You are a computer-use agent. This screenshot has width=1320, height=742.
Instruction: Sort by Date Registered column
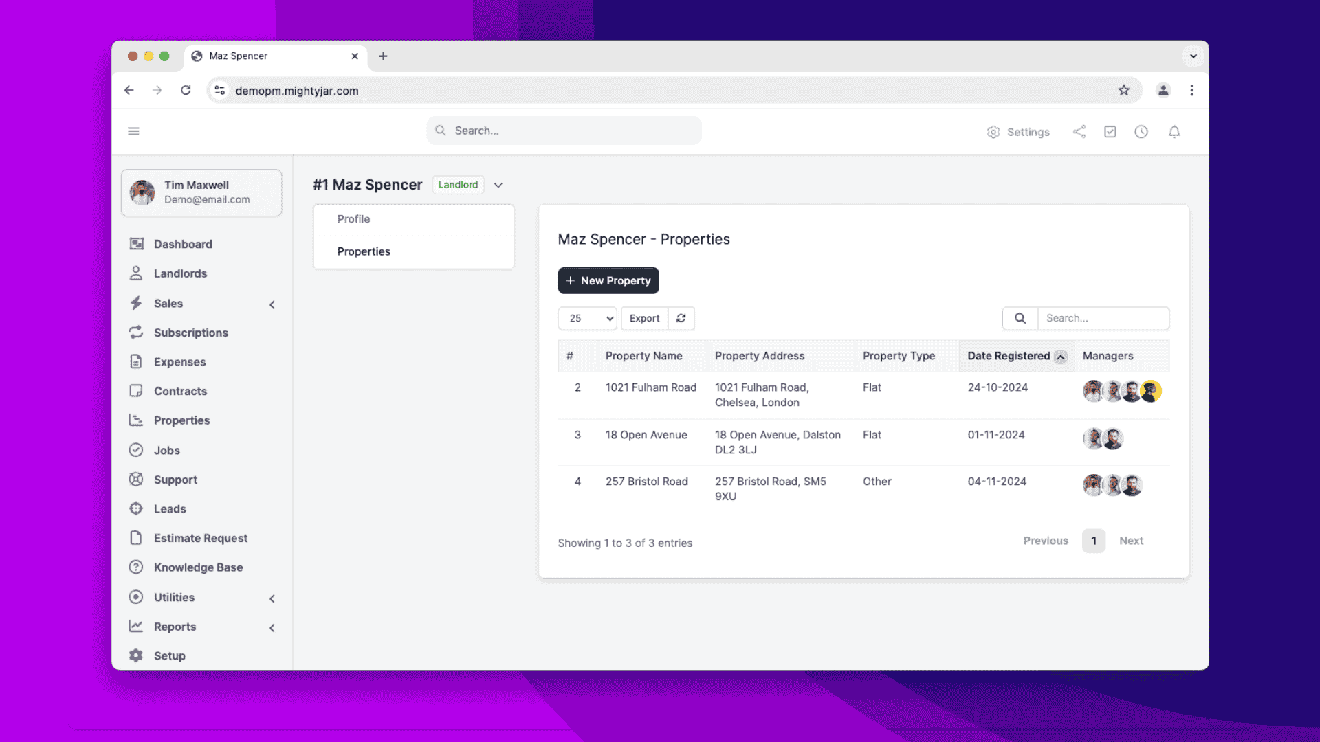pos(1016,356)
